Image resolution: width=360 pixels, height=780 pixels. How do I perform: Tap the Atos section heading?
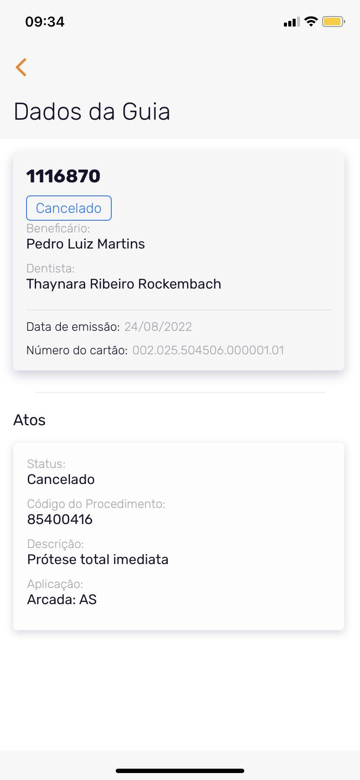pyautogui.click(x=30, y=420)
